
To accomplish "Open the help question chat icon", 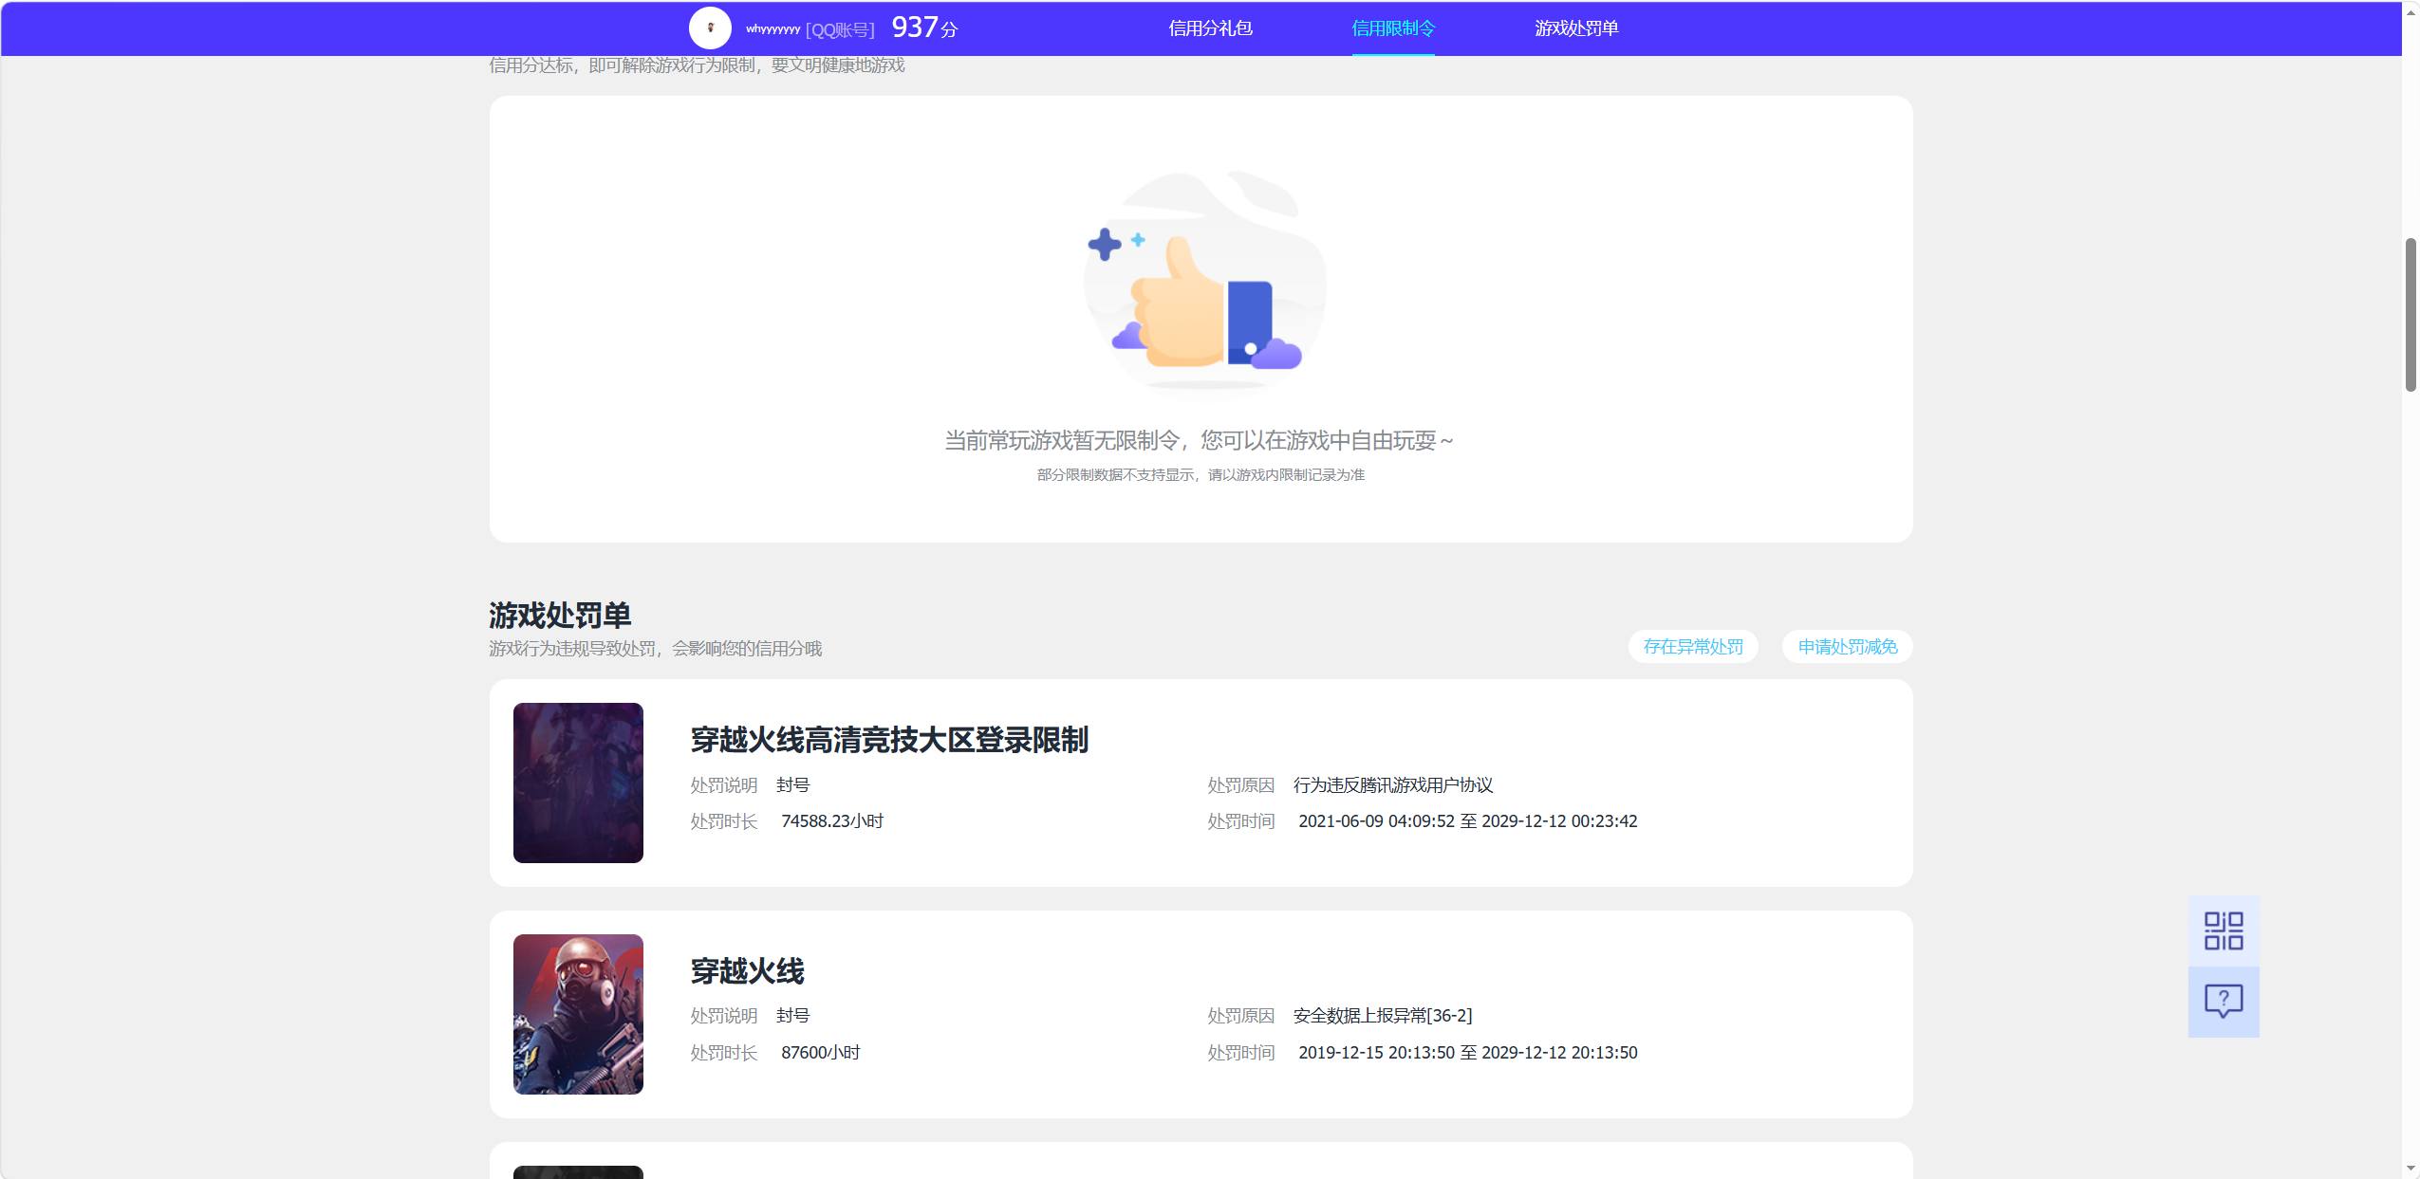I will pyautogui.click(x=2224, y=1002).
